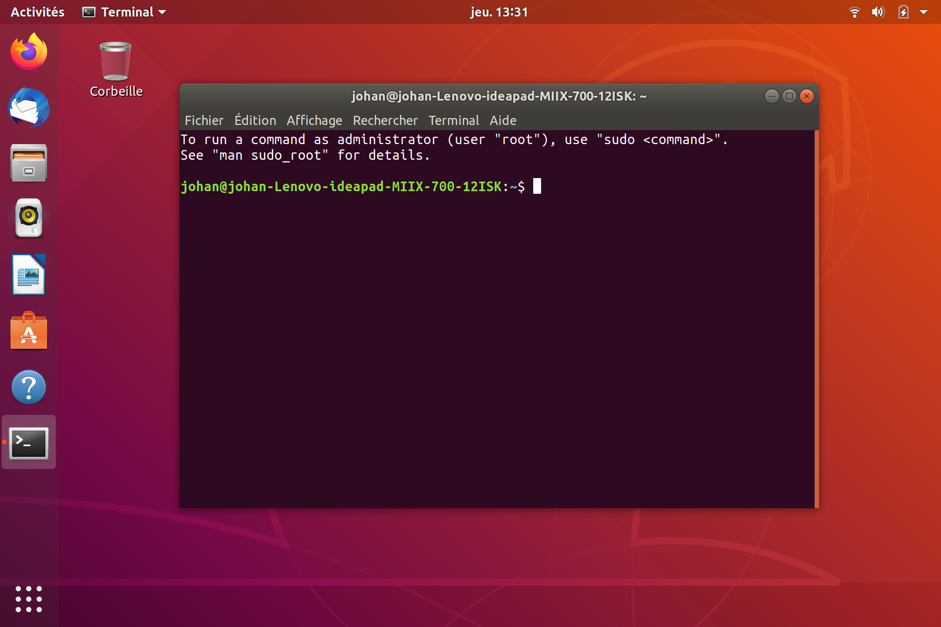The image size is (941, 627).
Task: Open the Help application
Action: 28,387
